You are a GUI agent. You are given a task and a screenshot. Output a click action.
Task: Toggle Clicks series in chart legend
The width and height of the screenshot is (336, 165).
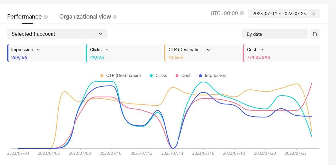[x=158, y=75]
